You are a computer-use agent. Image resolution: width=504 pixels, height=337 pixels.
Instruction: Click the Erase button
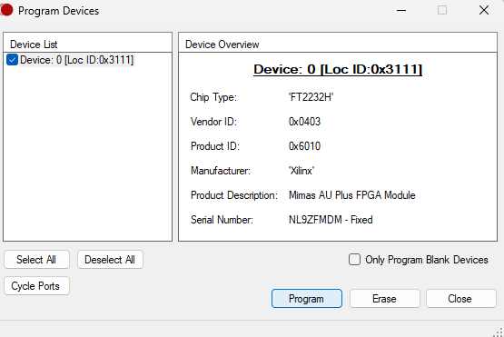pyautogui.click(x=384, y=299)
